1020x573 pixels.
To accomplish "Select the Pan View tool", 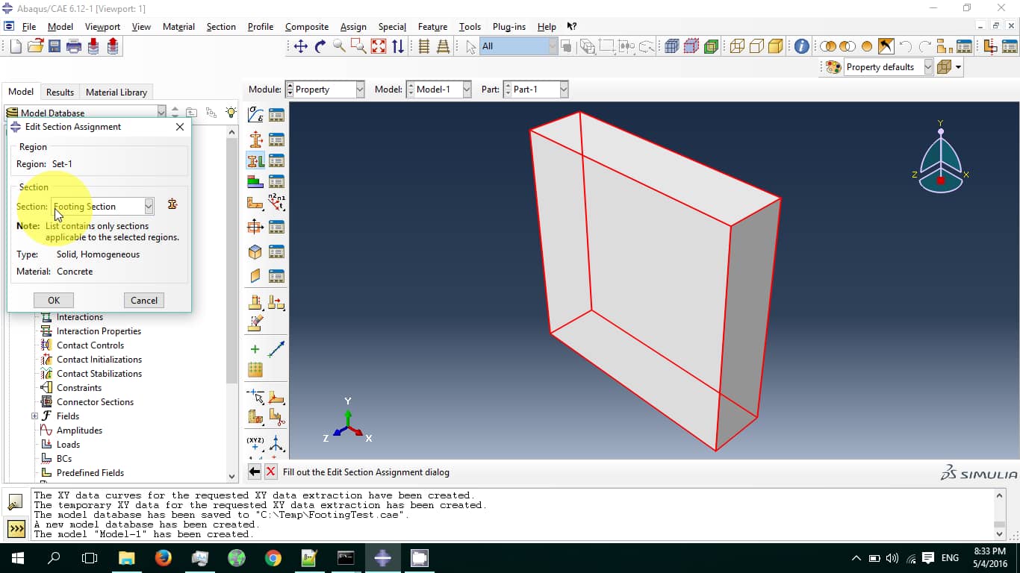I will pyautogui.click(x=300, y=46).
